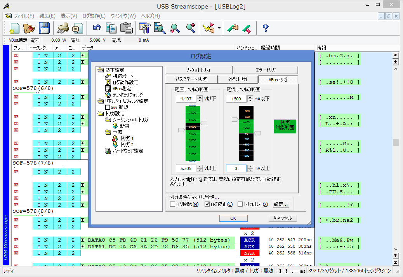Screen dimensions: 403x277
Task: Open help with the blue question mark
Action: pyautogui.click(x=266, y=28)
